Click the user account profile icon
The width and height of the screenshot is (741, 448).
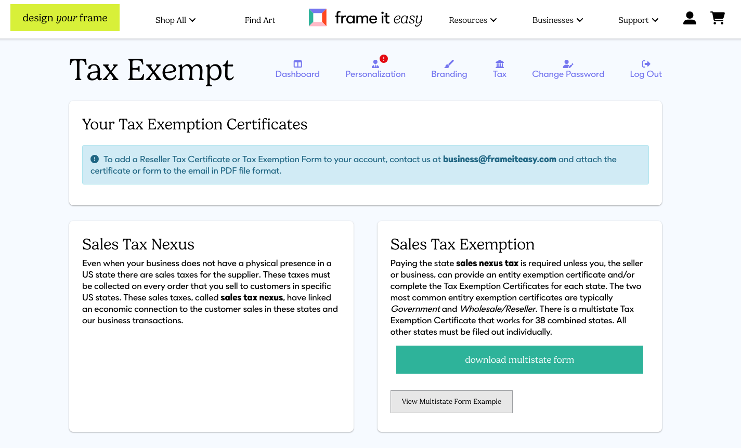pyautogui.click(x=690, y=18)
